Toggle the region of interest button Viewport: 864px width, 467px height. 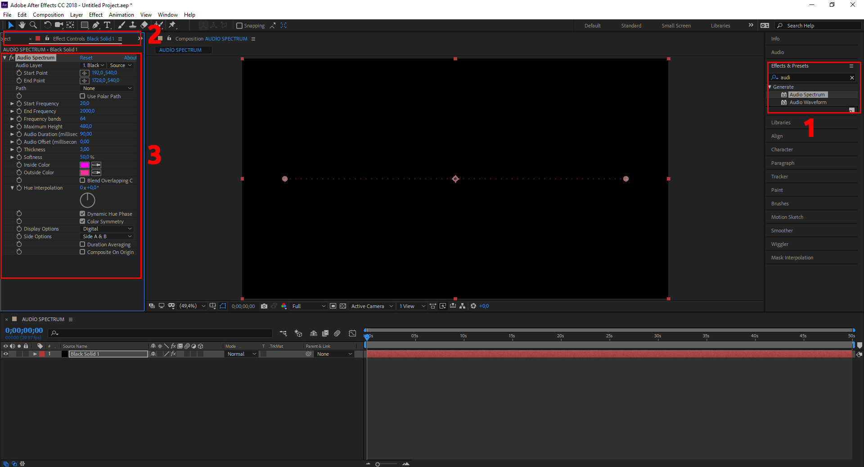(x=333, y=306)
